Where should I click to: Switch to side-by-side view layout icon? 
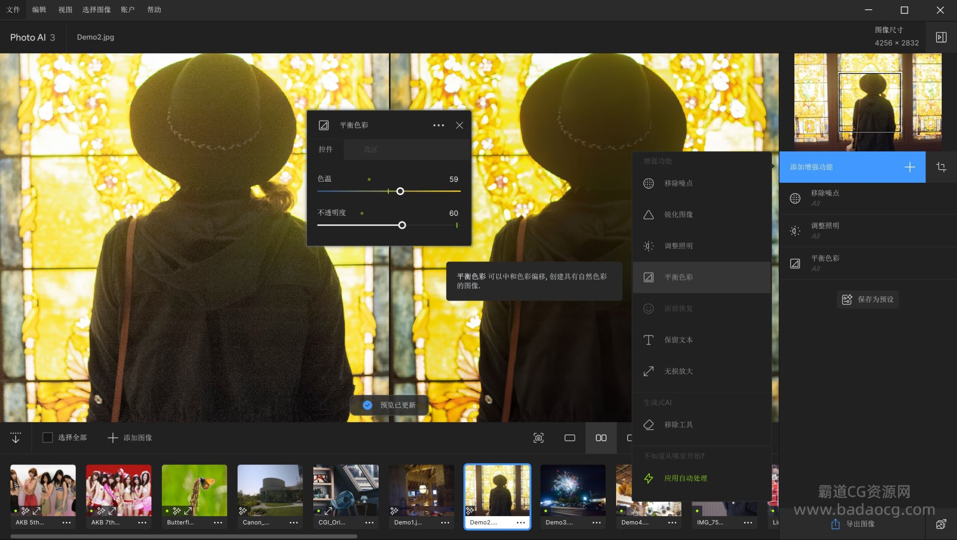click(601, 438)
